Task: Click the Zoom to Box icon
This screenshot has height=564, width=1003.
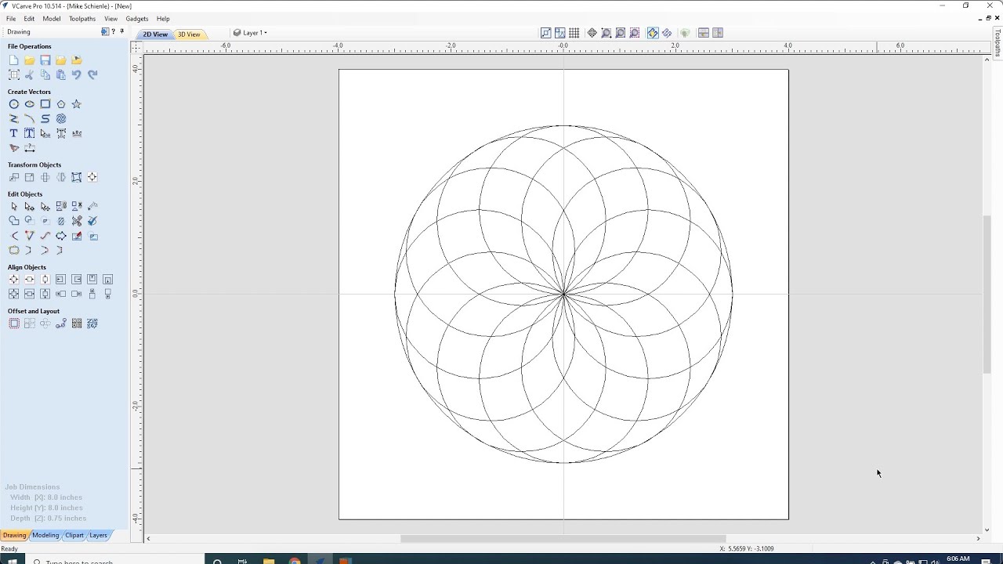Action: (x=607, y=33)
